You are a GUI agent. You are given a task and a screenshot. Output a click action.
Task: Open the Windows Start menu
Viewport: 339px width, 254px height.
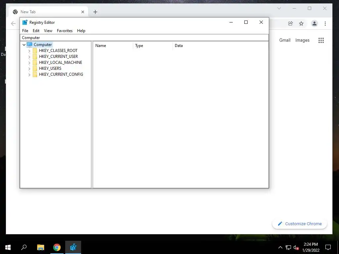click(x=8, y=247)
